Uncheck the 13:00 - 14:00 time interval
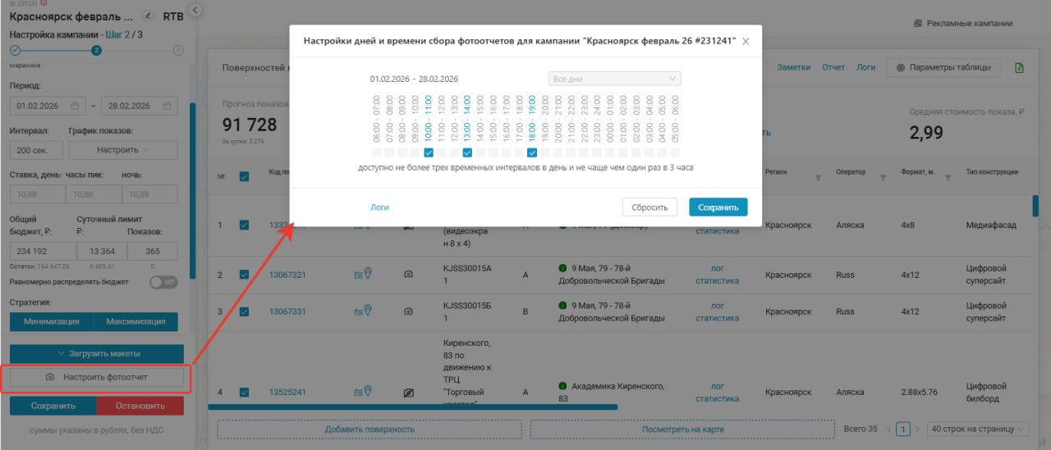Viewport: 1051px width, 450px height. click(467, 152)
